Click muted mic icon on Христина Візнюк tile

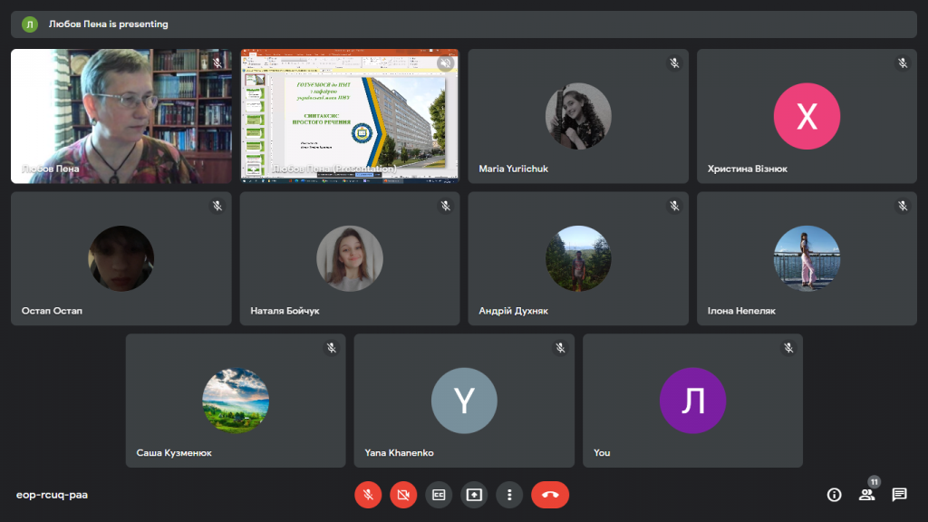(903, 63)
